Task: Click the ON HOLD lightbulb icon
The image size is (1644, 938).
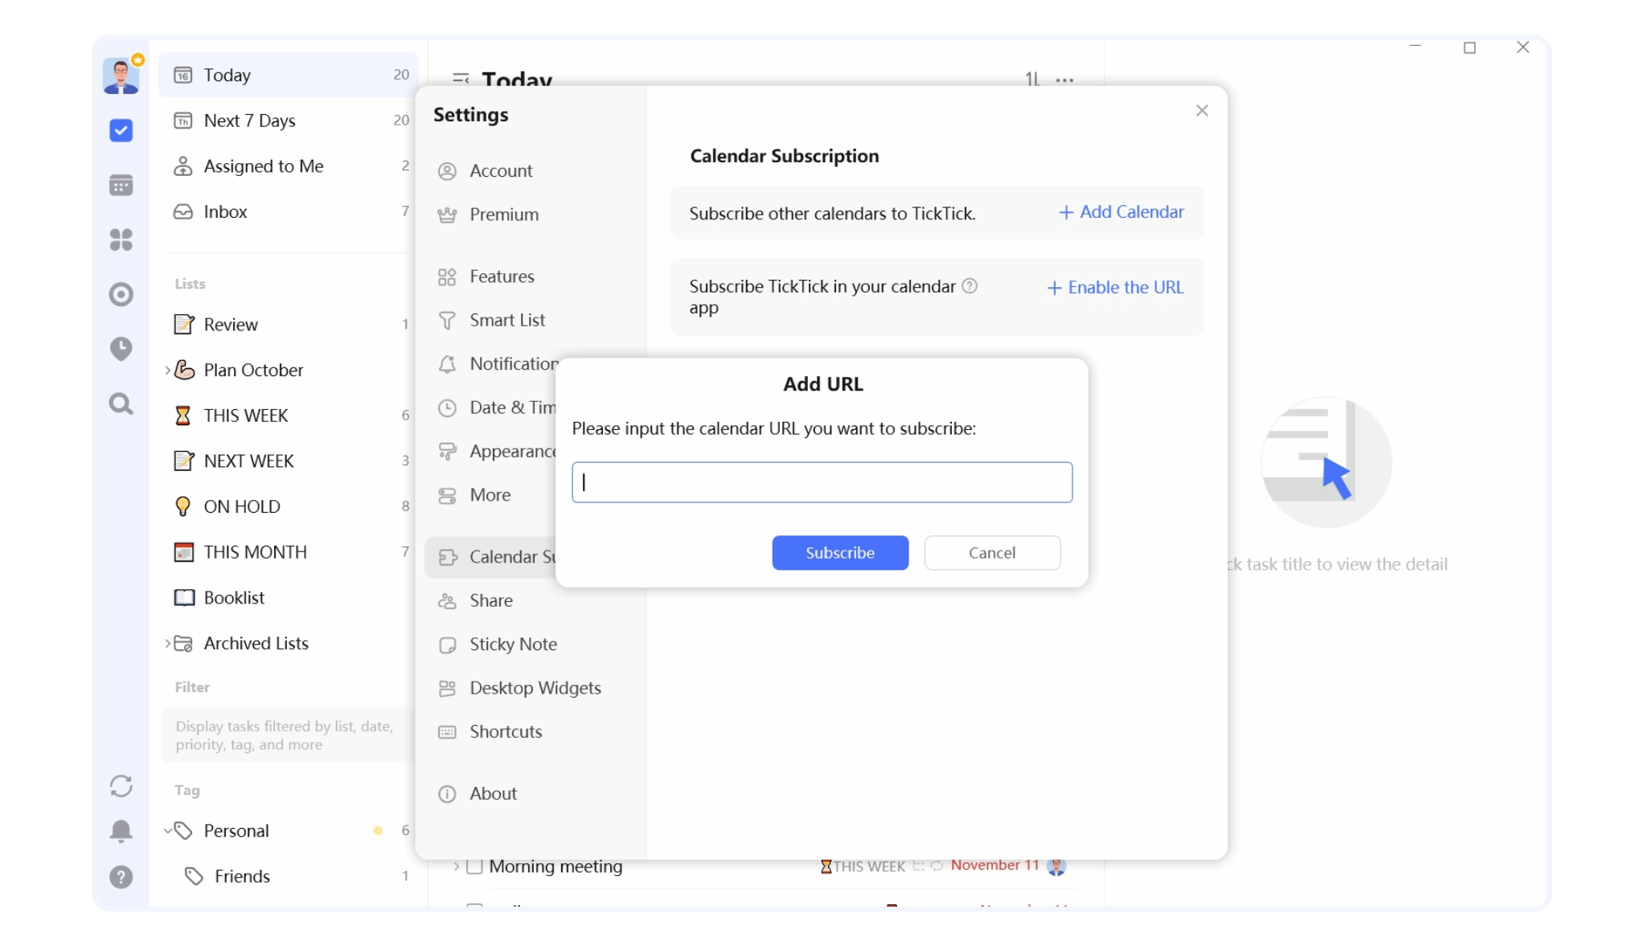Action: (x=183, y=506)
